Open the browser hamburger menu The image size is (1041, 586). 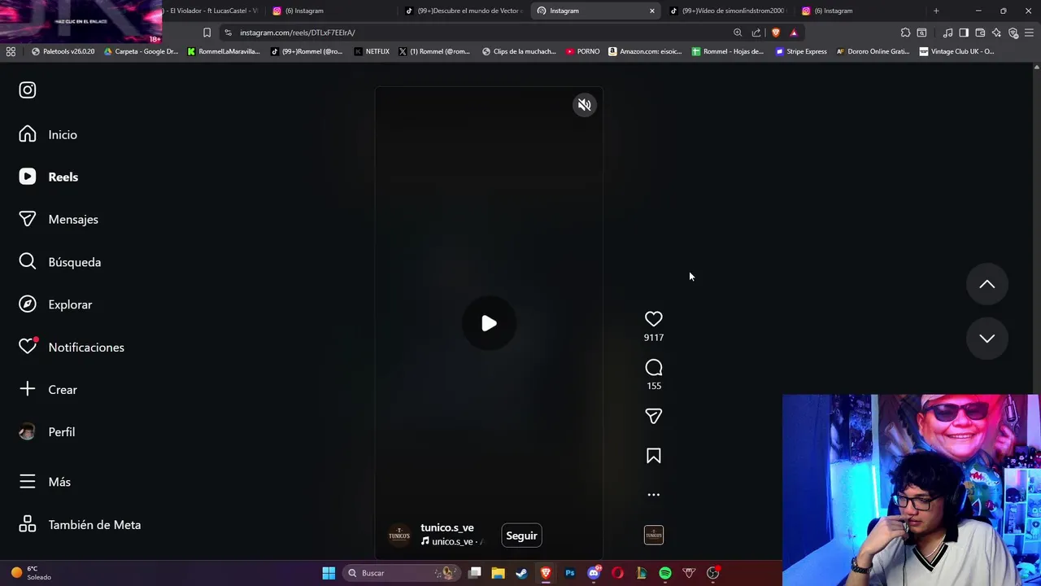(1029, 33)
